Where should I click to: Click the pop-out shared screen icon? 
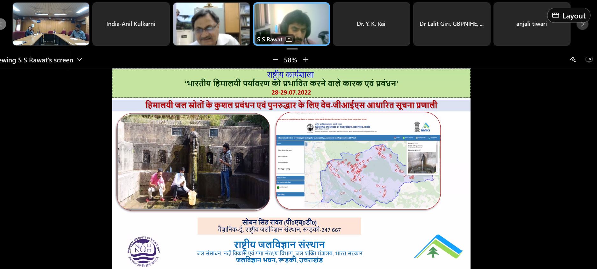(589, 60)
